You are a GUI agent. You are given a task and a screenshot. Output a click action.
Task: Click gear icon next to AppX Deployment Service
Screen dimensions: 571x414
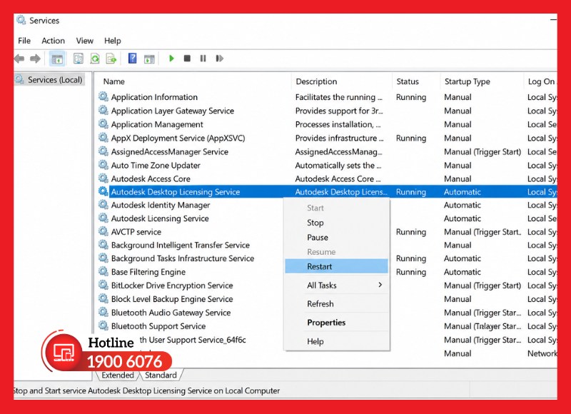(x=103, y=138)
